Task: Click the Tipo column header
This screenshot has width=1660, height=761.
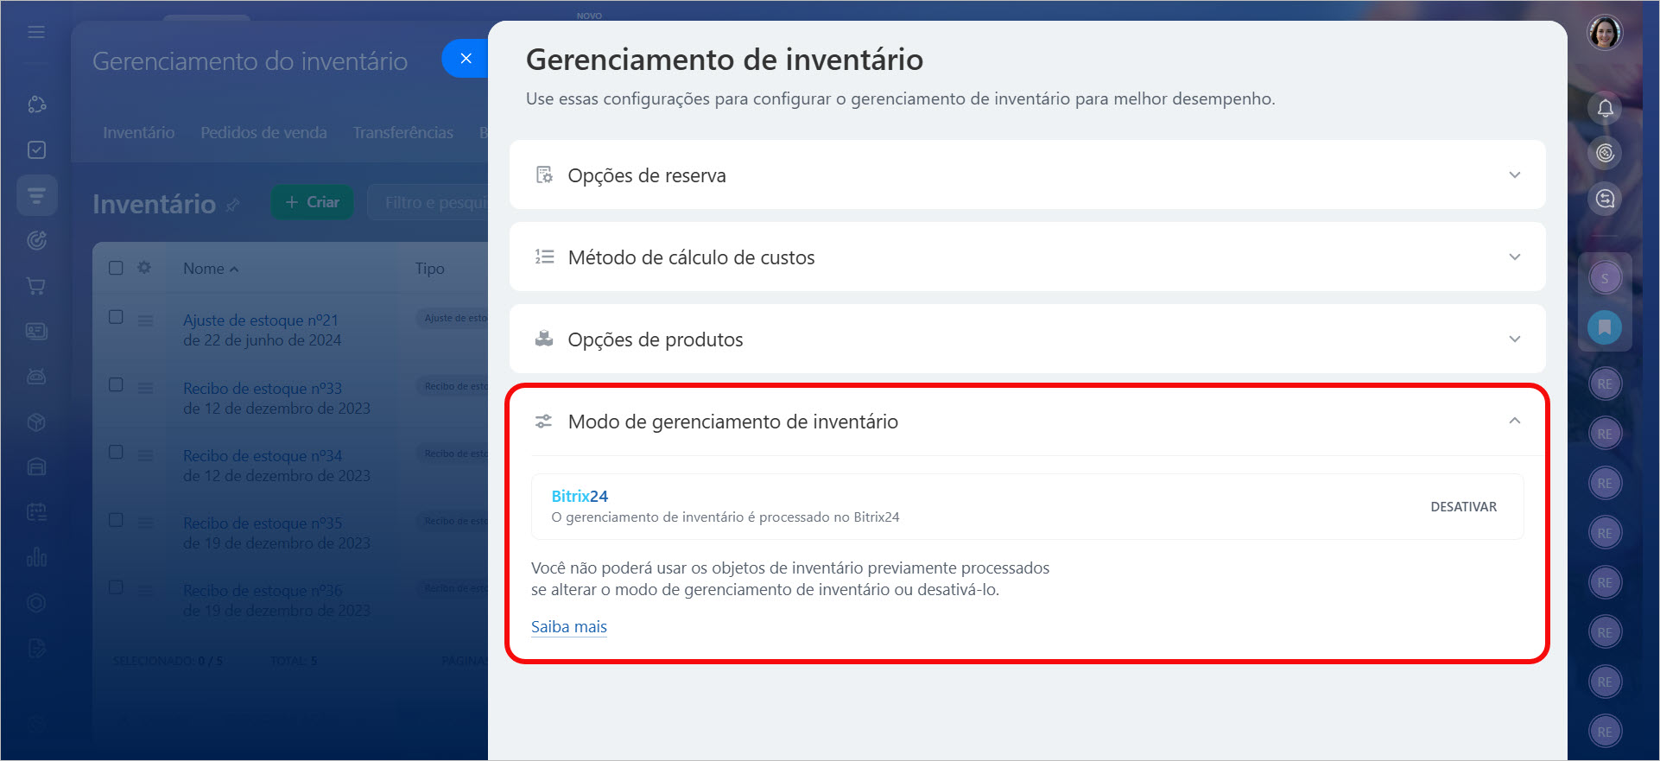Action: 429,269
